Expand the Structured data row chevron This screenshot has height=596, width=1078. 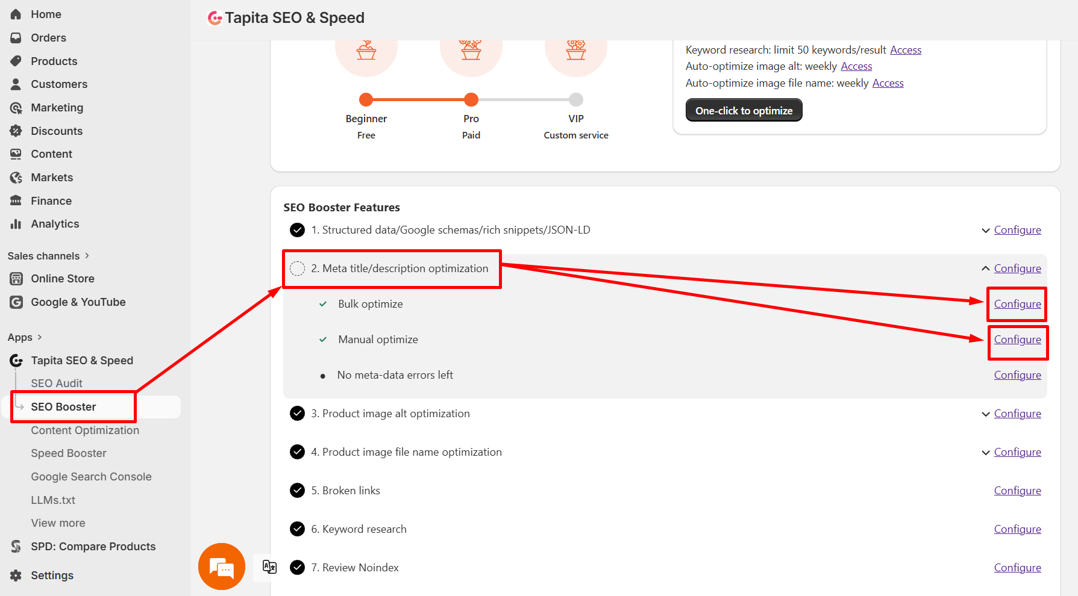coord(986,231)
